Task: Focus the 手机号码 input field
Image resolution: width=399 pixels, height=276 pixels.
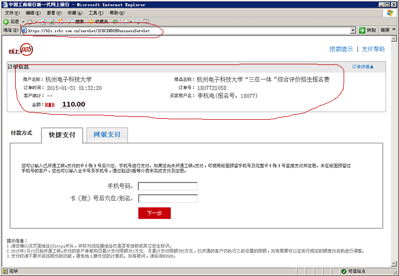Action: [168, 186]
